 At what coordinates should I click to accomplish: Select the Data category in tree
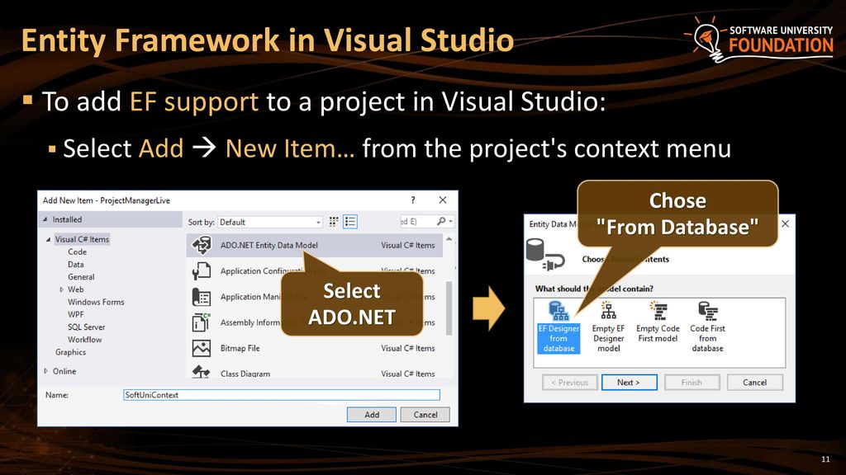(x=75, y=265)
